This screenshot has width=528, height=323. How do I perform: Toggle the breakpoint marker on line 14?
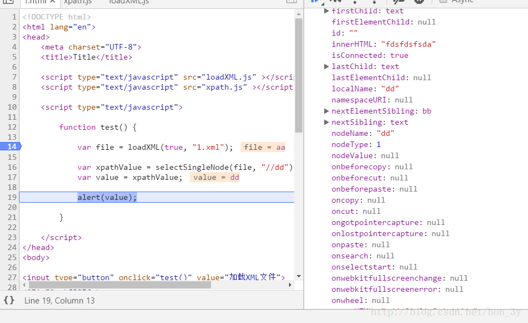click(11, 147)
